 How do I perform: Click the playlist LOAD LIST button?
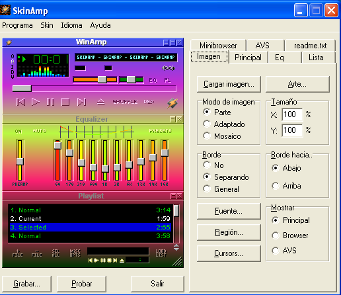click(161, 253)
